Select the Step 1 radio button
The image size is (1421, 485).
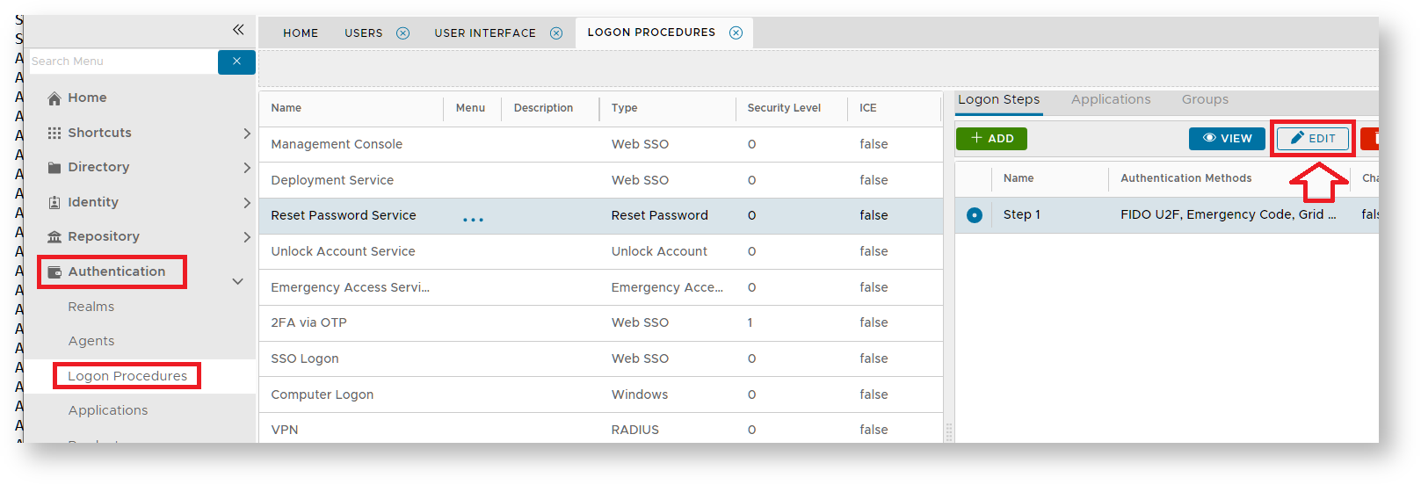point(975,215)
